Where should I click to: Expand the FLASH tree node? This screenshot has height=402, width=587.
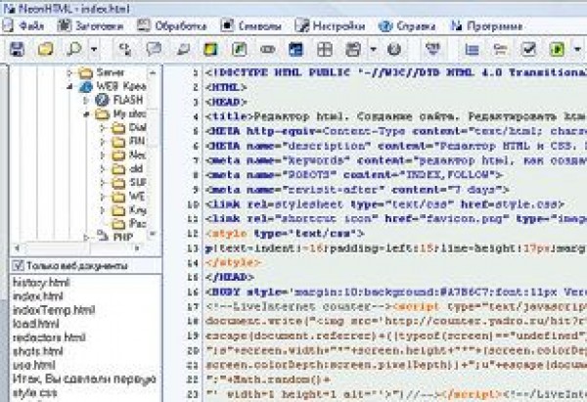click(x=86, y=100)
